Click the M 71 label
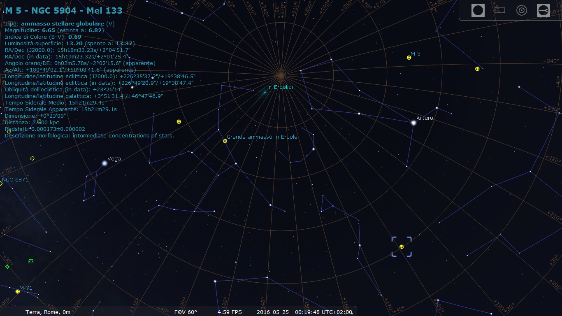Viewport: 562px width, 316px height. (26, 288)
